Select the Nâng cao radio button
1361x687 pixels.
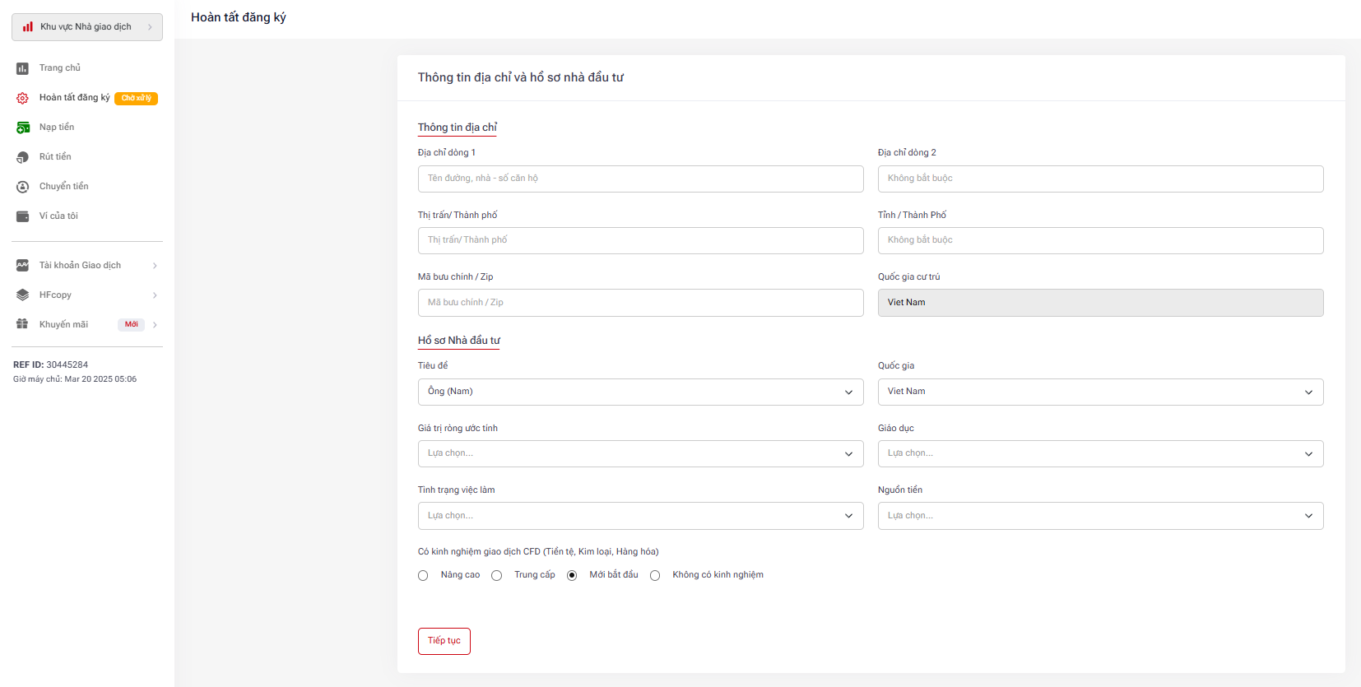[x=423, y=576]
